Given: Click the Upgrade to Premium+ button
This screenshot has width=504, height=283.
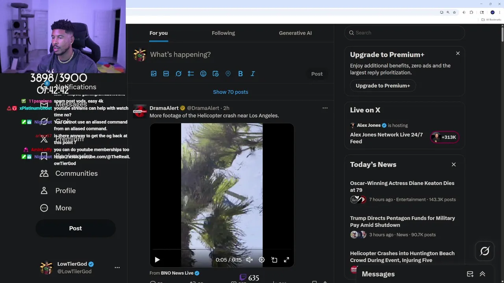Looking at the screenshot, I should pos(383,86).
